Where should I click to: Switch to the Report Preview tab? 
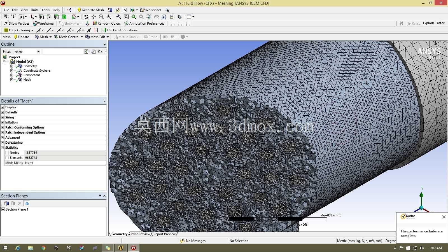click(164, 234)
